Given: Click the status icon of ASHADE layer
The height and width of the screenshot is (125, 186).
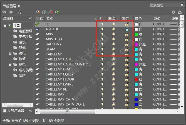Looking at the screenshot, I should coord(37,29).
